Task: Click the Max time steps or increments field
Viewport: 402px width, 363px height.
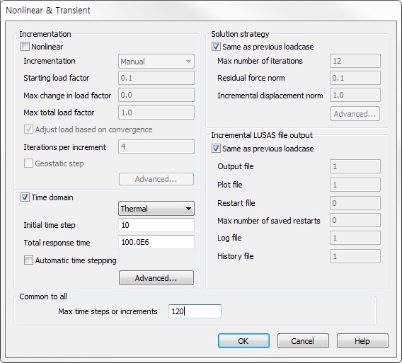Action: 195,311
